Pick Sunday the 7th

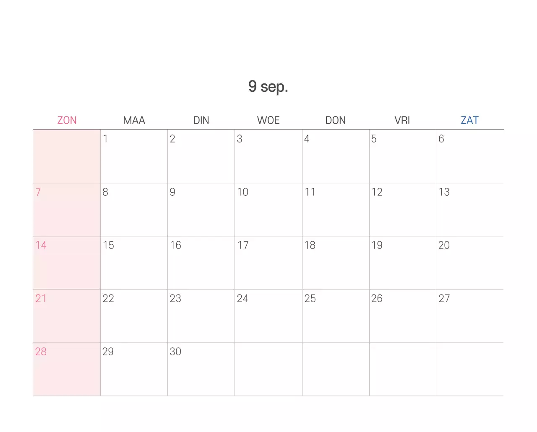67,210
